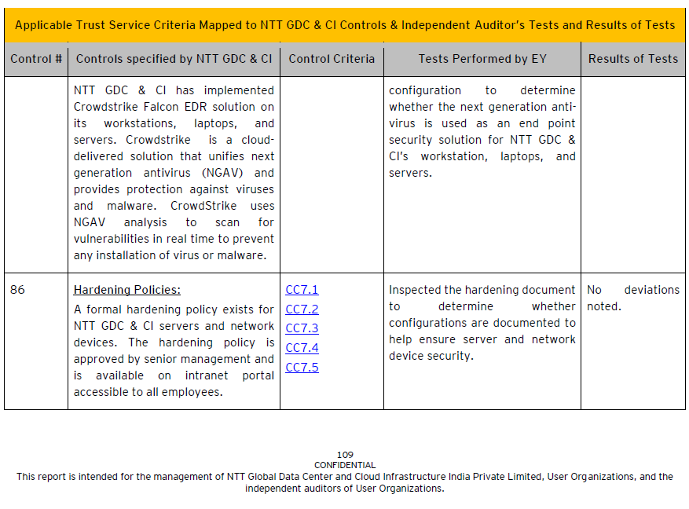The height and width of the screenshot is (509, 689).
Task: Click page number 109 in footer
Action: tap(345, 455)
